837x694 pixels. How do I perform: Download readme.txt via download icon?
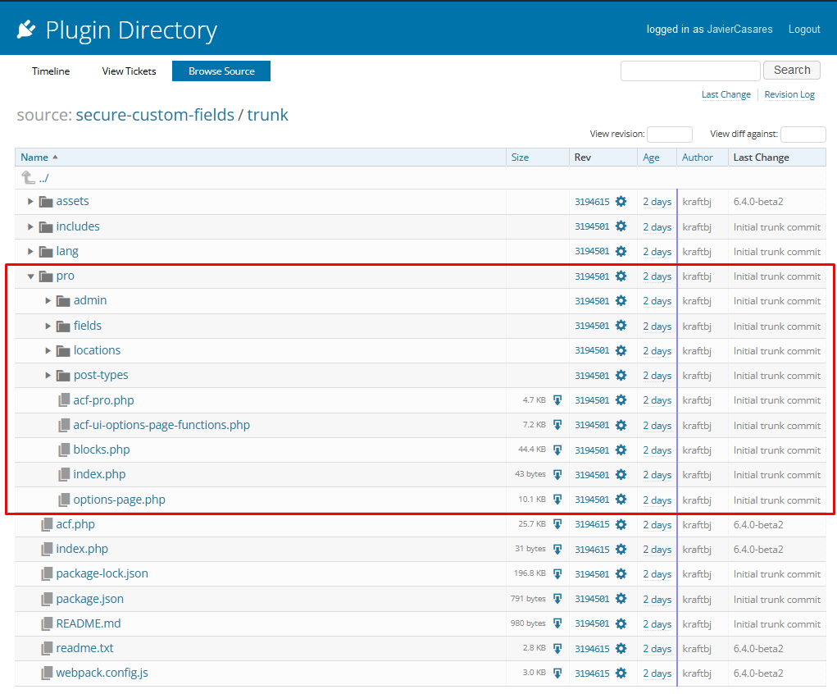[x=557, y=649]
